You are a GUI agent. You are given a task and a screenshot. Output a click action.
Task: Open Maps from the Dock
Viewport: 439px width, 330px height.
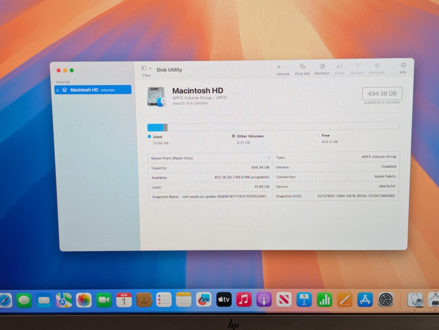pos(64,300)
